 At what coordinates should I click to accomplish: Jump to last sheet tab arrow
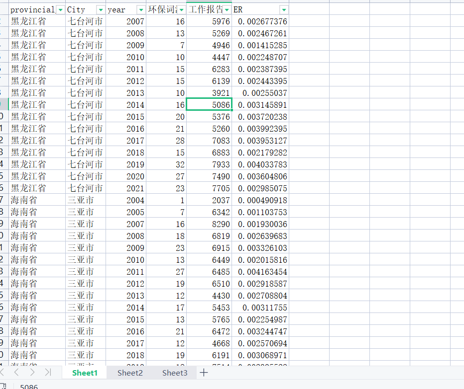click(48, 373)
